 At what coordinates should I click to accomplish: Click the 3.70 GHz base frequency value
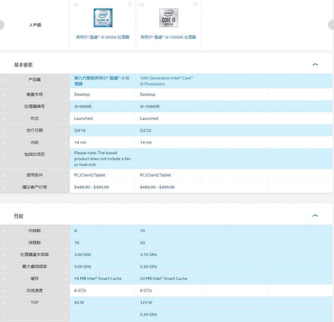148,254
